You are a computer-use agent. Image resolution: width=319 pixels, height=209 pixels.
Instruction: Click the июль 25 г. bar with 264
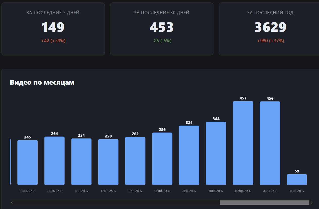(x=55, y=161)
